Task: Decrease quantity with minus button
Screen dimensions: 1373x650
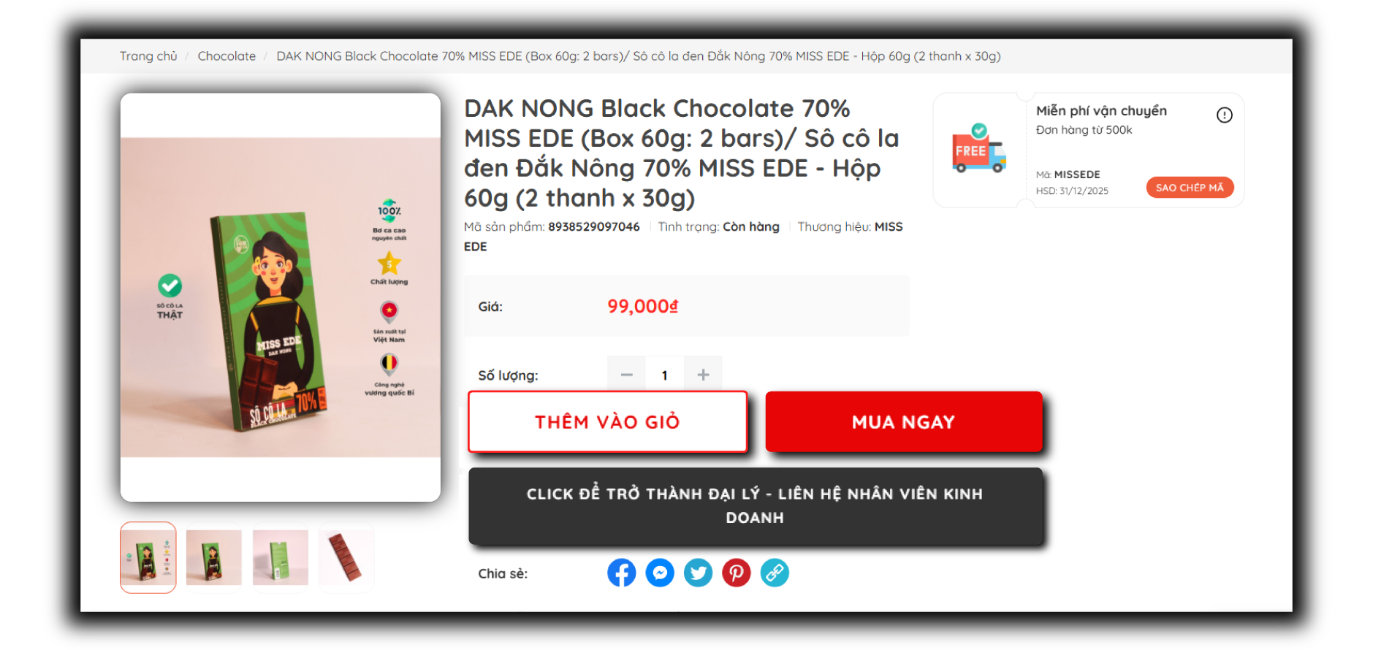Action: click(x=626, y=375)
